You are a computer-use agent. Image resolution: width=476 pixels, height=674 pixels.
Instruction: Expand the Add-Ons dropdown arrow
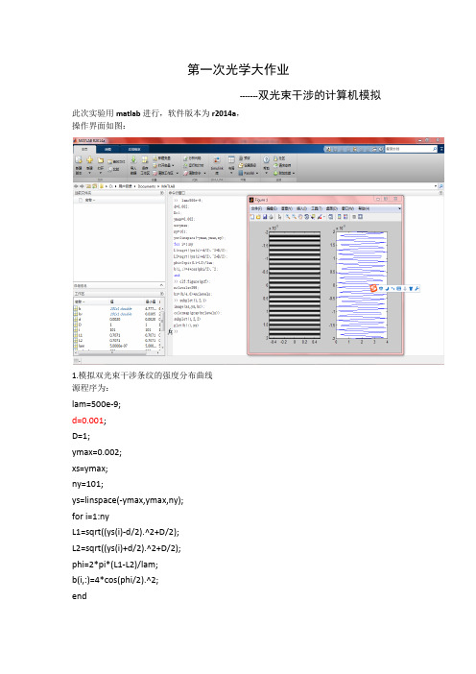294,173
